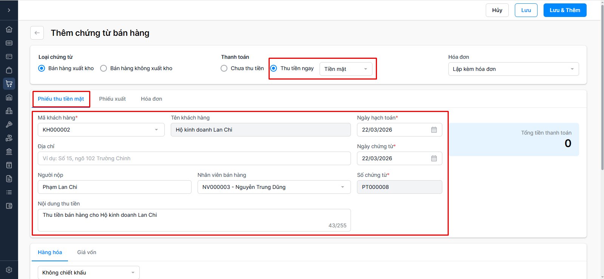The height and width of the screenshot is (279, 604).
Task: Expand the Lập kèm hóa đơn dropdown
Action: pos(513,69)
